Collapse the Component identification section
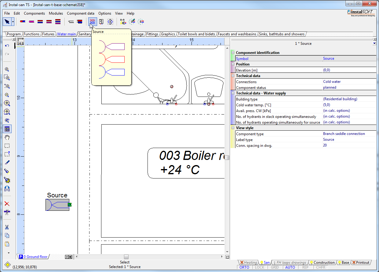This screenshot has width=379, height=272. (233, 53)
